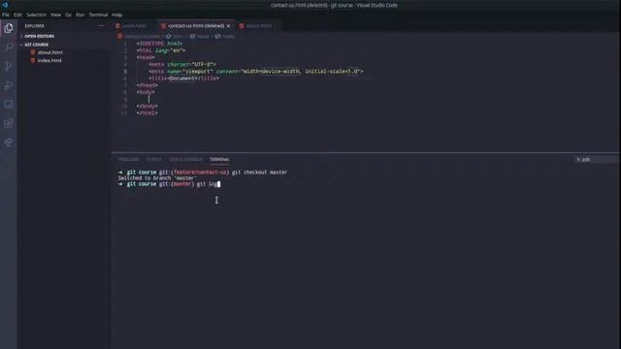Switch to the about.html editor tab
Image resolution: width=621 pixels, height=349 pixels.
point(259,26)
